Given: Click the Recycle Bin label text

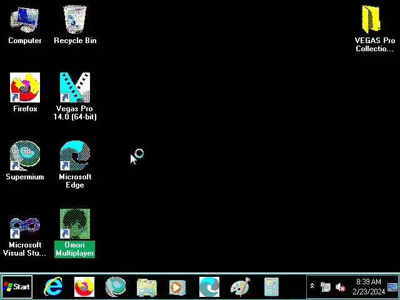Looking at the screenshot, I should [75, 41].
